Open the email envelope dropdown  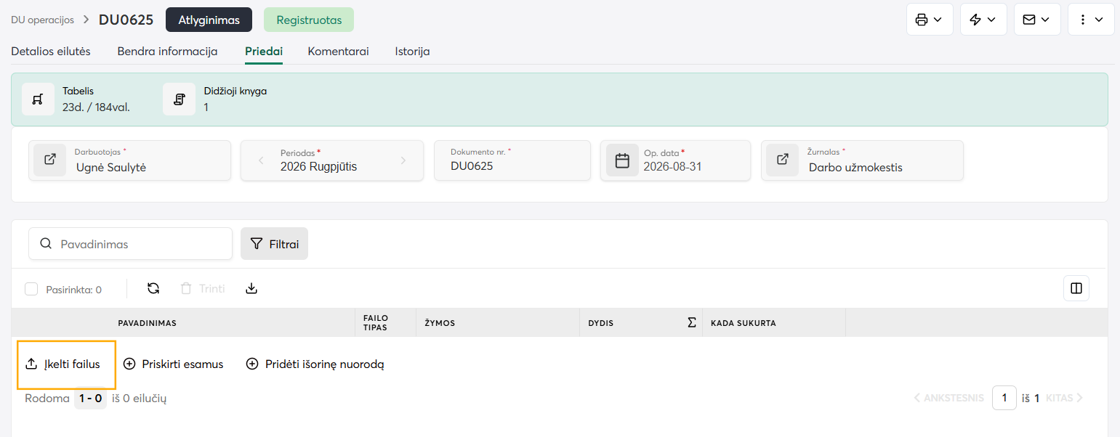1037,20
